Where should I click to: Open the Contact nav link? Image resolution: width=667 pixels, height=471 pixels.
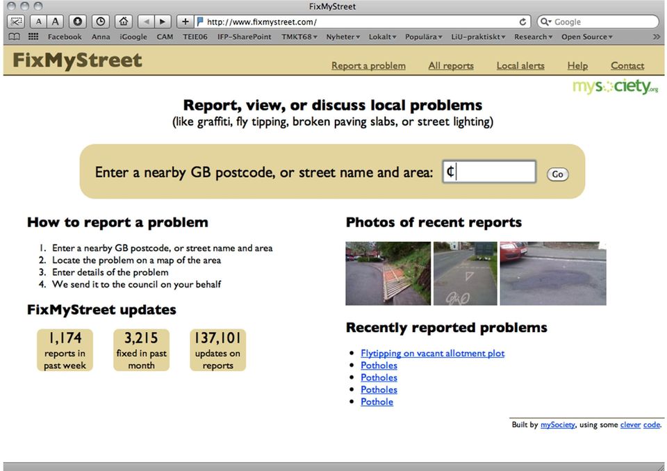627,66
